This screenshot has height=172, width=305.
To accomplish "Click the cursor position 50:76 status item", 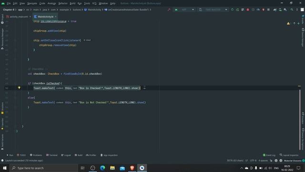I will [235, 161].
